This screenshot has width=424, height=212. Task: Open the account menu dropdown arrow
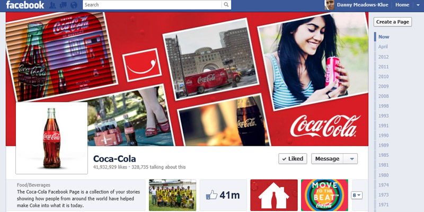[418, 5]
